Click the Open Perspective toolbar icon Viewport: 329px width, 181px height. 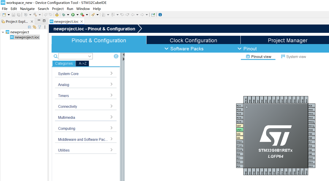153,15
